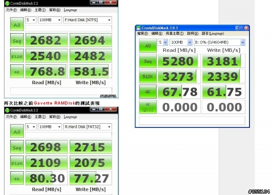272x195 pixels.
Task: Run 4K test in CrystalDiskMark 3.0.3
Action: 148,92
